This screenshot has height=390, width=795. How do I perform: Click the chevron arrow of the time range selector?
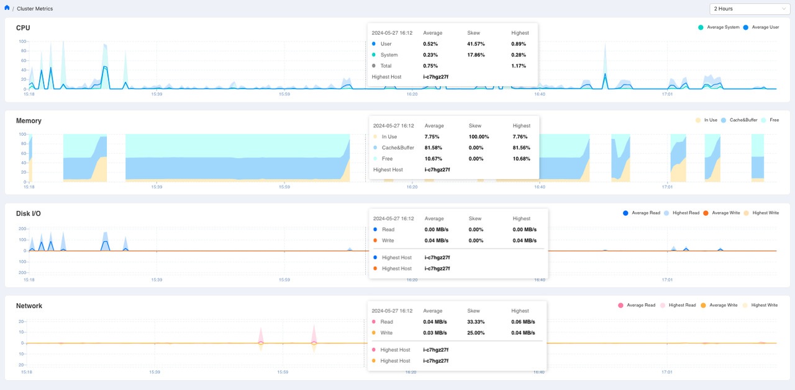coord(784,9)
